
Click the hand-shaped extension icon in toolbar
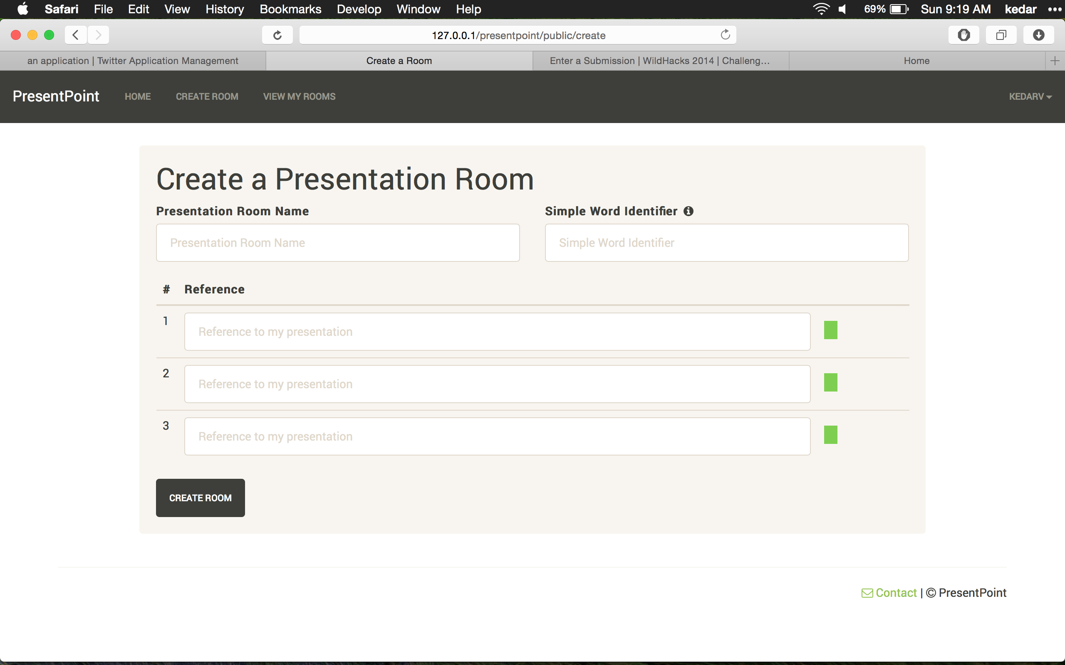click(964, 35)
